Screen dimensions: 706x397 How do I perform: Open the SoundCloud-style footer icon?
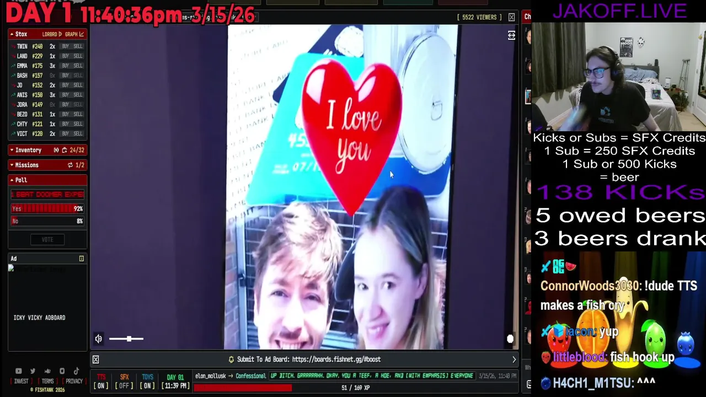(47, 371)
